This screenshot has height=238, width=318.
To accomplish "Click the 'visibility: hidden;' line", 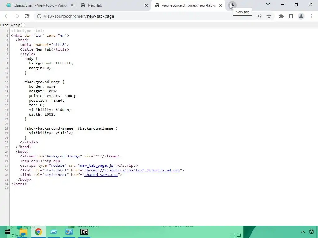I will (50, 110).
